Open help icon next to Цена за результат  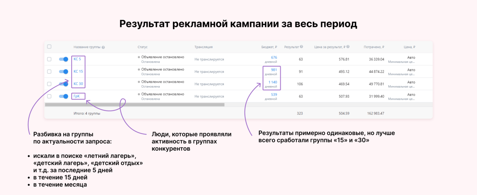click(348, 47)
